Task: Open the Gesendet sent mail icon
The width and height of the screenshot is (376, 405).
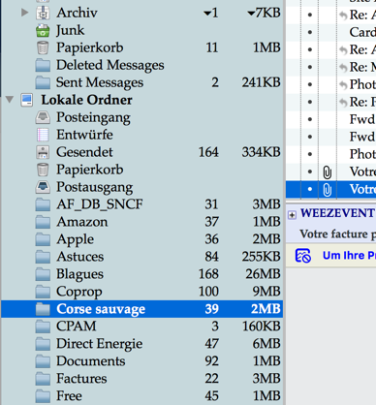Action: pos(43,152)
